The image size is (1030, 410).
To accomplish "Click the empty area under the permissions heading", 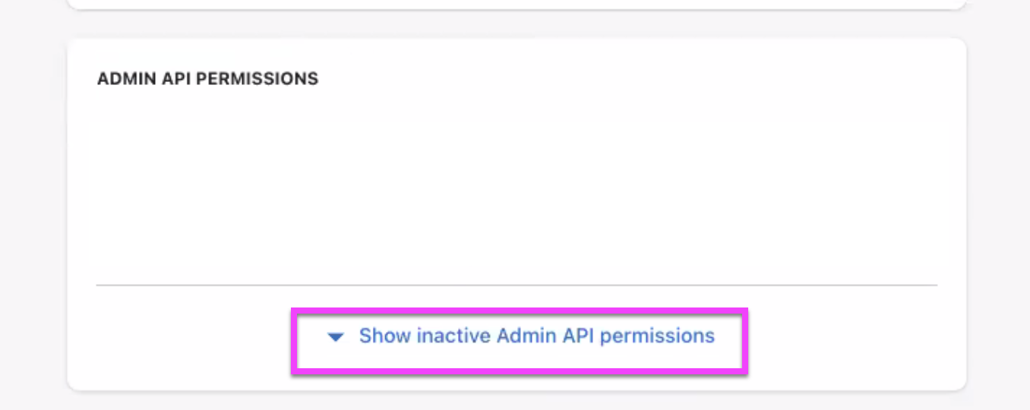I will 517,190.
